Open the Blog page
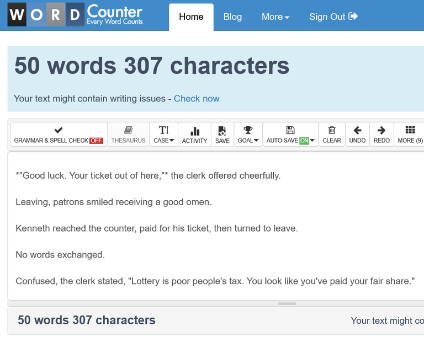The image size is (424, 337). click(232, 17)
